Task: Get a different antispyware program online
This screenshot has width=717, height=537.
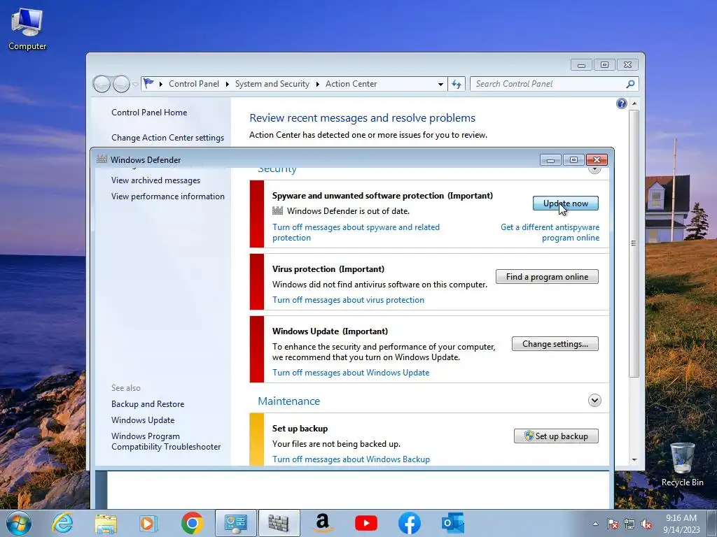Action: pos(550,232)
